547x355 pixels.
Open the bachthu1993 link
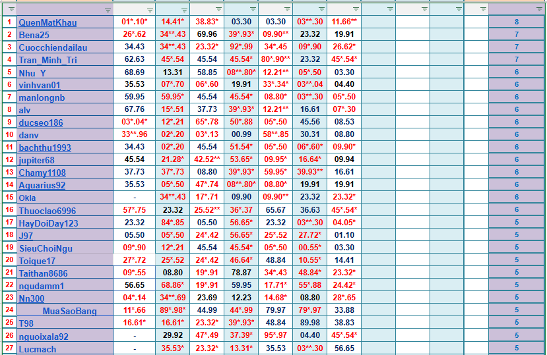click(46, 148)
